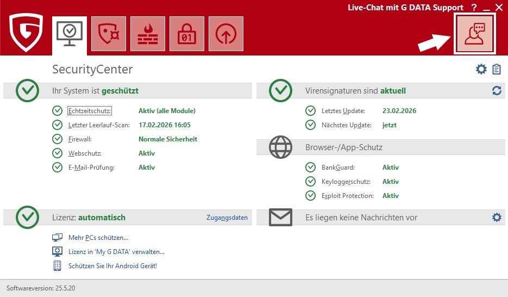Click the Aktiv status next to BankGuard
This screenshot has height=297, width=508.
pos(391,168)
